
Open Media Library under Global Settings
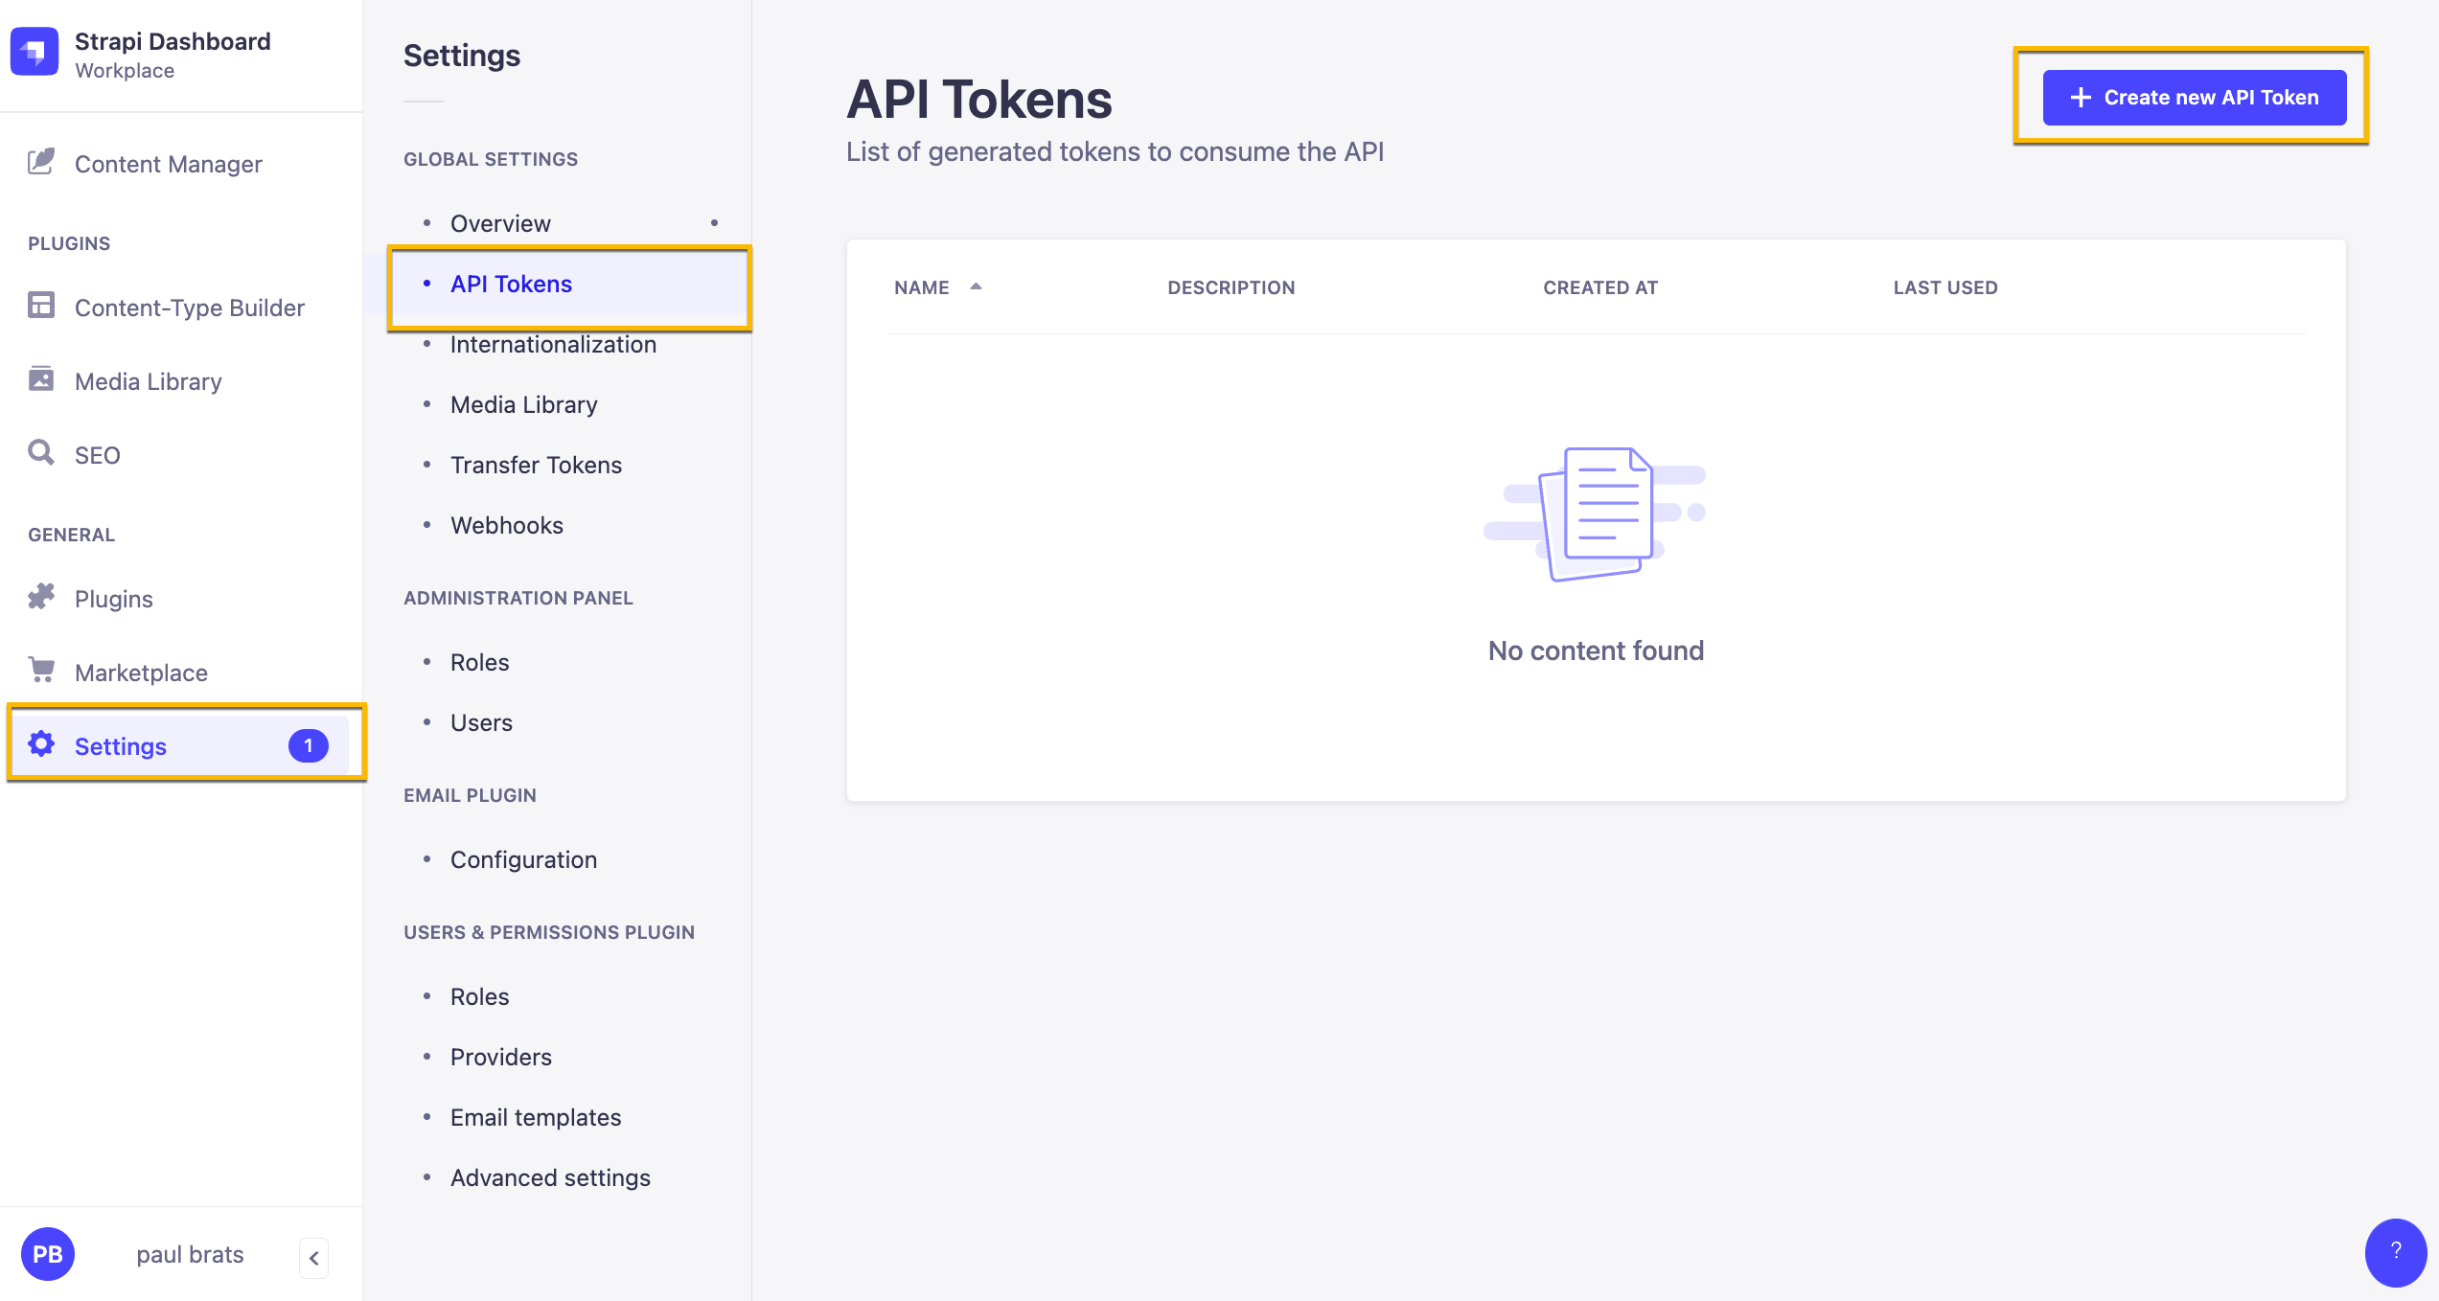(x=523, y=404)
